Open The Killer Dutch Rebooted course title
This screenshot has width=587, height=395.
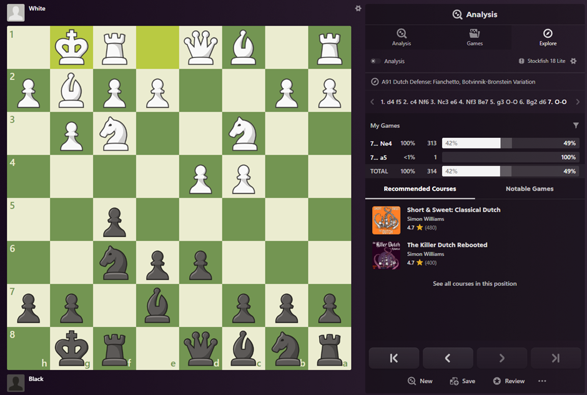(x=447, y=245)
